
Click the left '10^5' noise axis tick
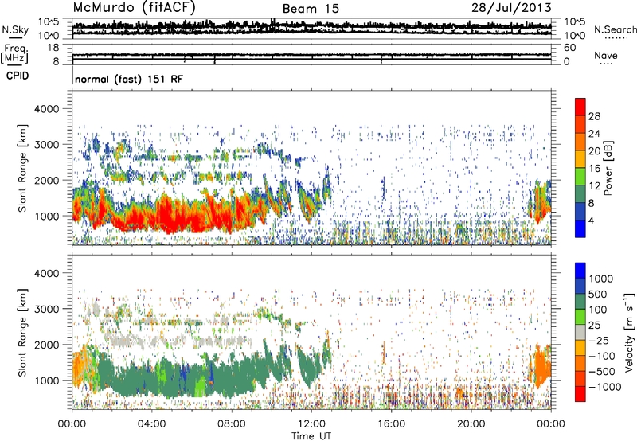coord(49,21)
